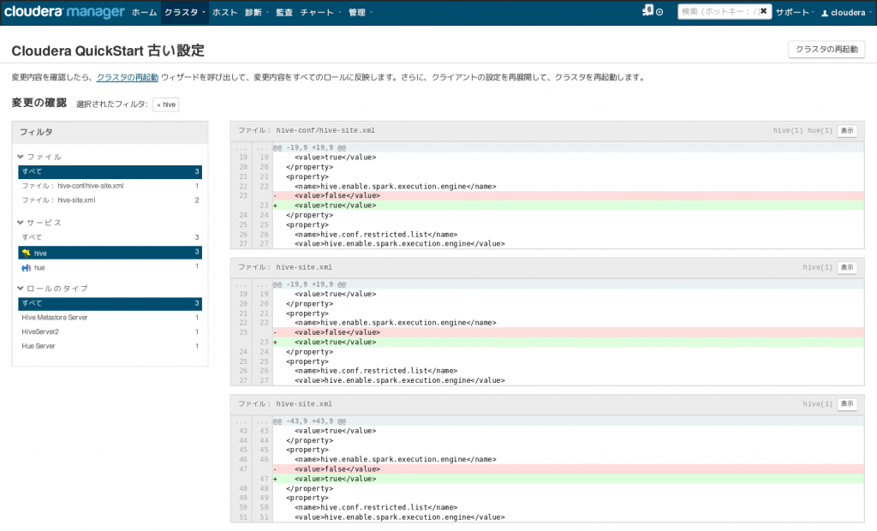
Task: Open the ホスト page
Action: pos(225,12)
